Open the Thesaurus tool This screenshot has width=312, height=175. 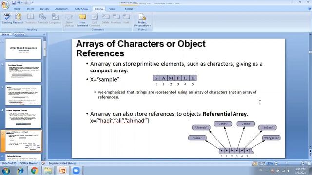pyautogui.click(x=30, y=18)
